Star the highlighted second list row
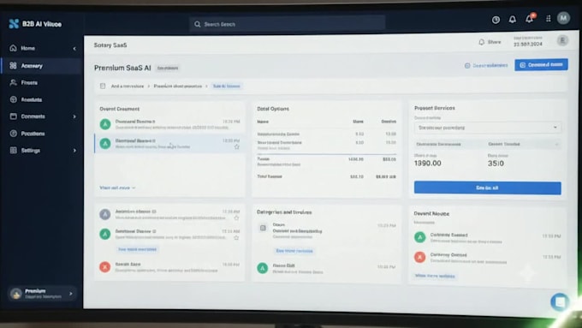582x328 pixels. click(236, 147)
